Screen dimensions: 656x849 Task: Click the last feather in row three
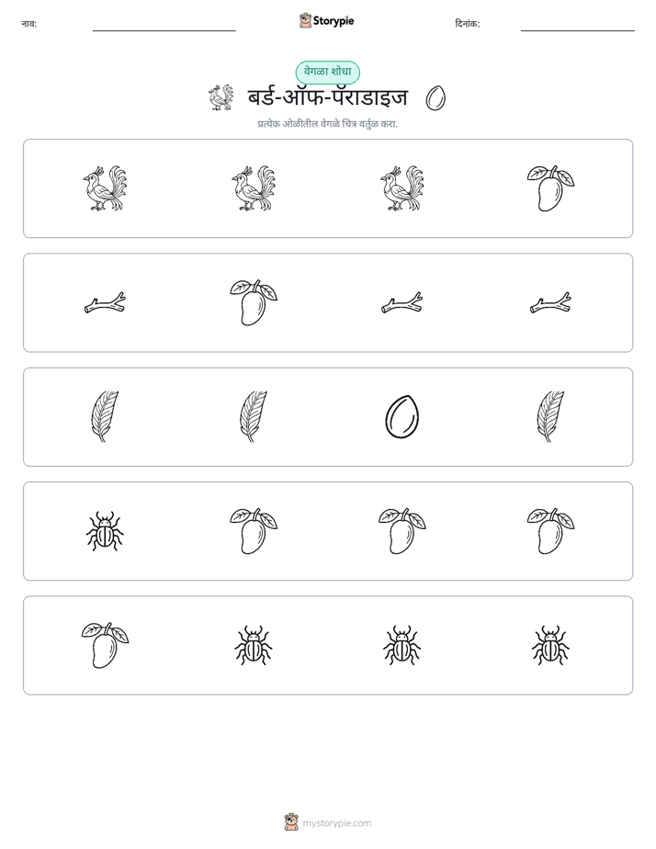(x=550, y=417)
